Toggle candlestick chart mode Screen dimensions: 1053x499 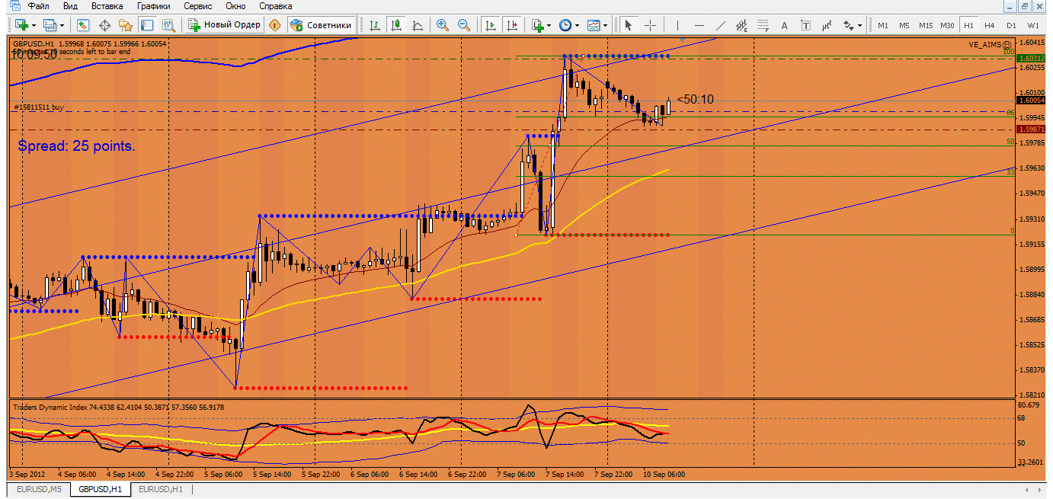[x=396, y=25]
